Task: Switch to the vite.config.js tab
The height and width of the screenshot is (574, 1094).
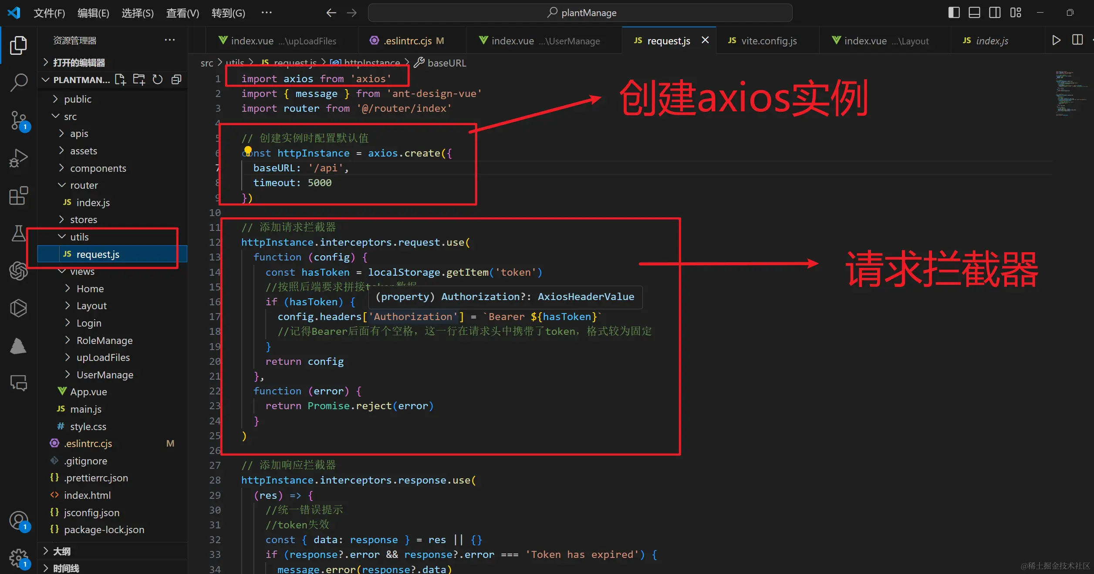Action: (767, 40)
